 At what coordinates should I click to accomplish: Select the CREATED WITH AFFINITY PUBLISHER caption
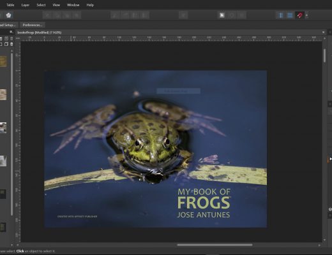(77, 216)
